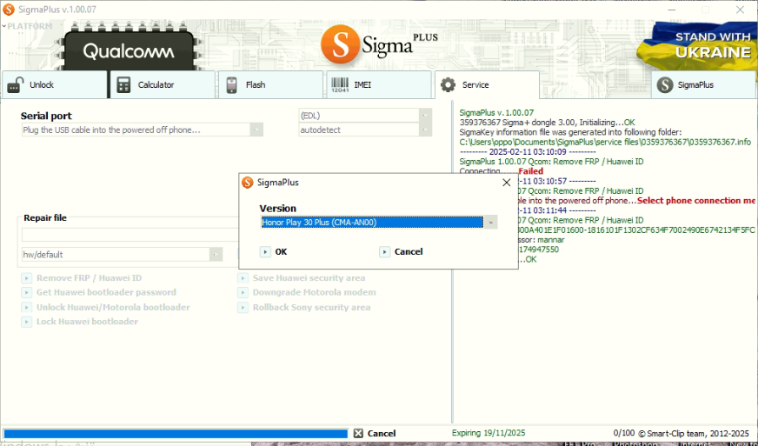Close the SigmaPlus main window
This screenshot has height=446, width=758.
pyautogui.click(x=740, y=10)
